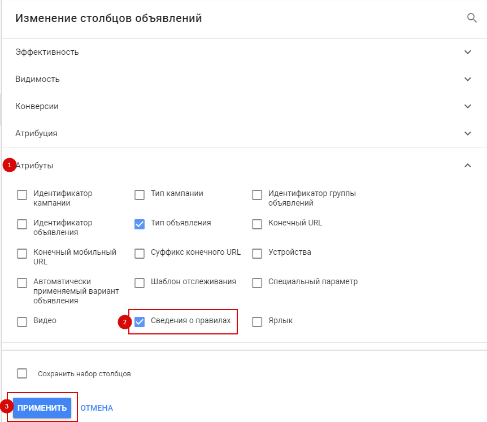Click the ОТМЕНА link
This screenshot has height=422, width=487.
97,408
